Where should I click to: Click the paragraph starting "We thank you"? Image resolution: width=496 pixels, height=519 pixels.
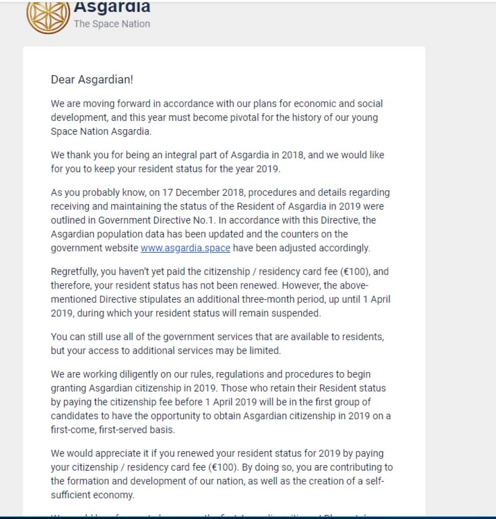(217, 162)
